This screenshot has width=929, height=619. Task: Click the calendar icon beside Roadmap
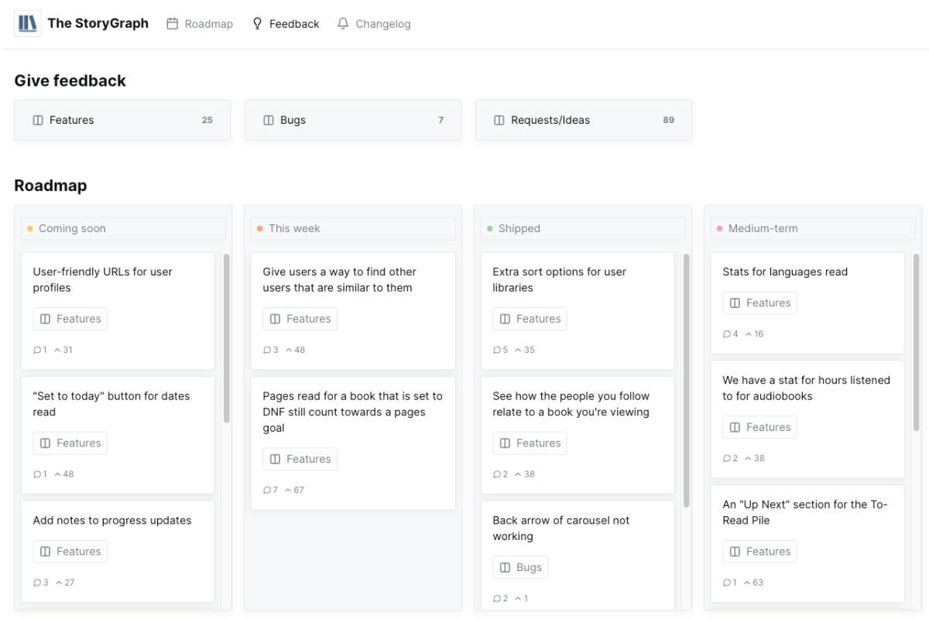[173, 24]
